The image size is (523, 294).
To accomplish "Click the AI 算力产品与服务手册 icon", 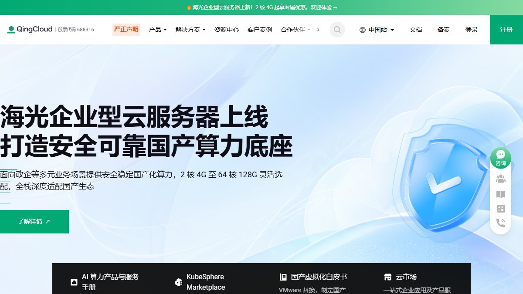I will pyautogui.click(x=74, y=282).
